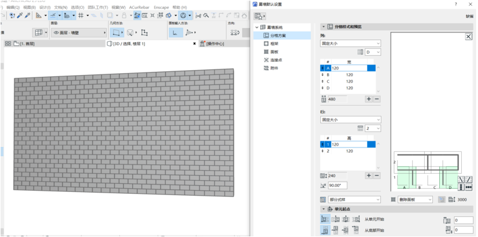Open the favorites star button in dialog

[x=260, y=16]
